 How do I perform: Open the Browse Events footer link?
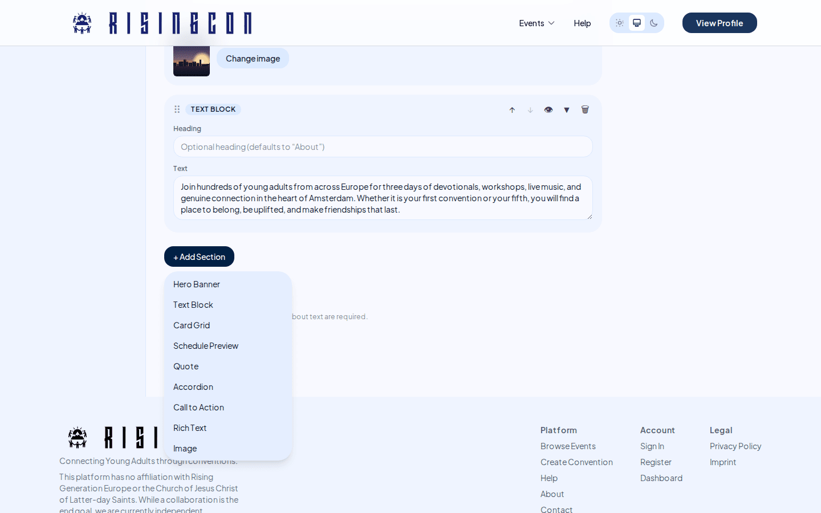click(568, 446)
